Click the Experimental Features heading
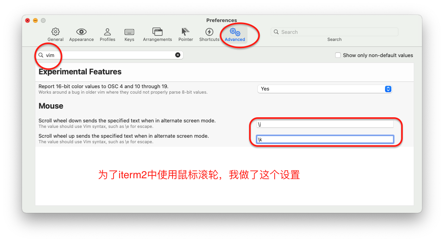The height and width of the screenshot is (242, 444). [80, 72]
